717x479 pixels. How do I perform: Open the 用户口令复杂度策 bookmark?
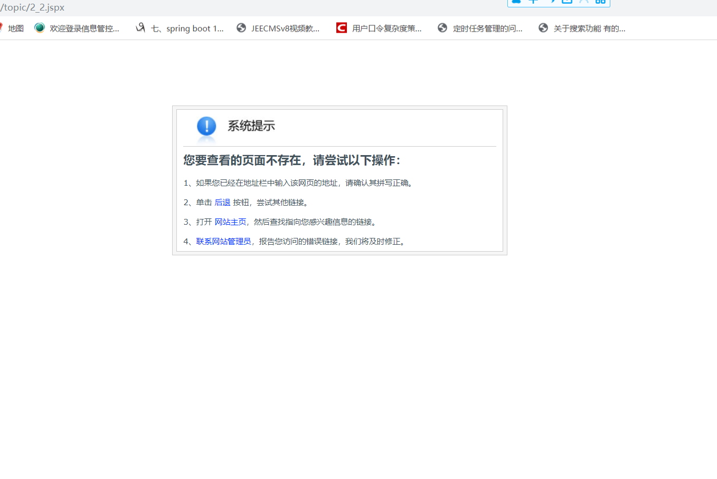[x=379, y=28]
